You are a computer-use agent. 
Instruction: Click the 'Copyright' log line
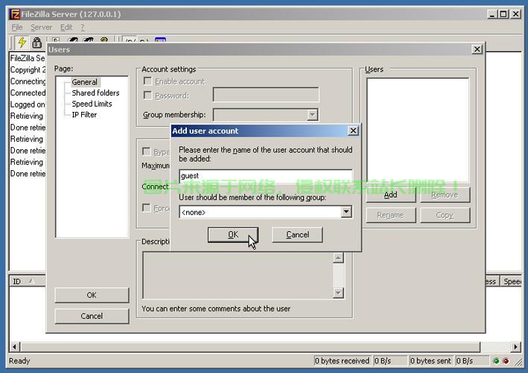tap(28, 70)
